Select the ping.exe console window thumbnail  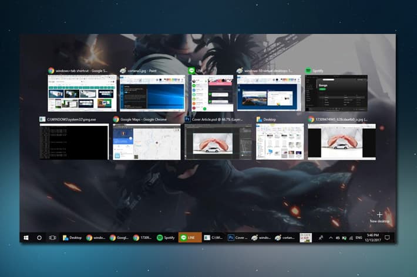point(74,142)
